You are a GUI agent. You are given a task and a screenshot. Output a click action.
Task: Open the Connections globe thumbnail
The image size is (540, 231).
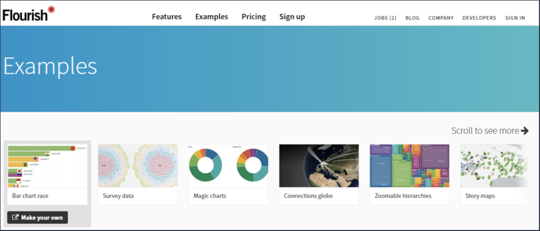[319, 166]
